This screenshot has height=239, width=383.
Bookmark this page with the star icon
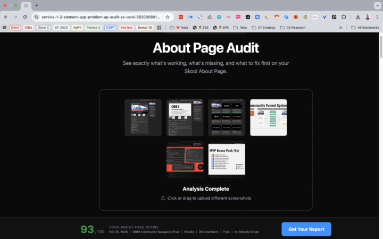(168, 17)
